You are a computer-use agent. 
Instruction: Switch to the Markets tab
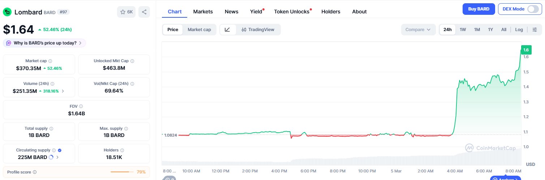(203, 12)
